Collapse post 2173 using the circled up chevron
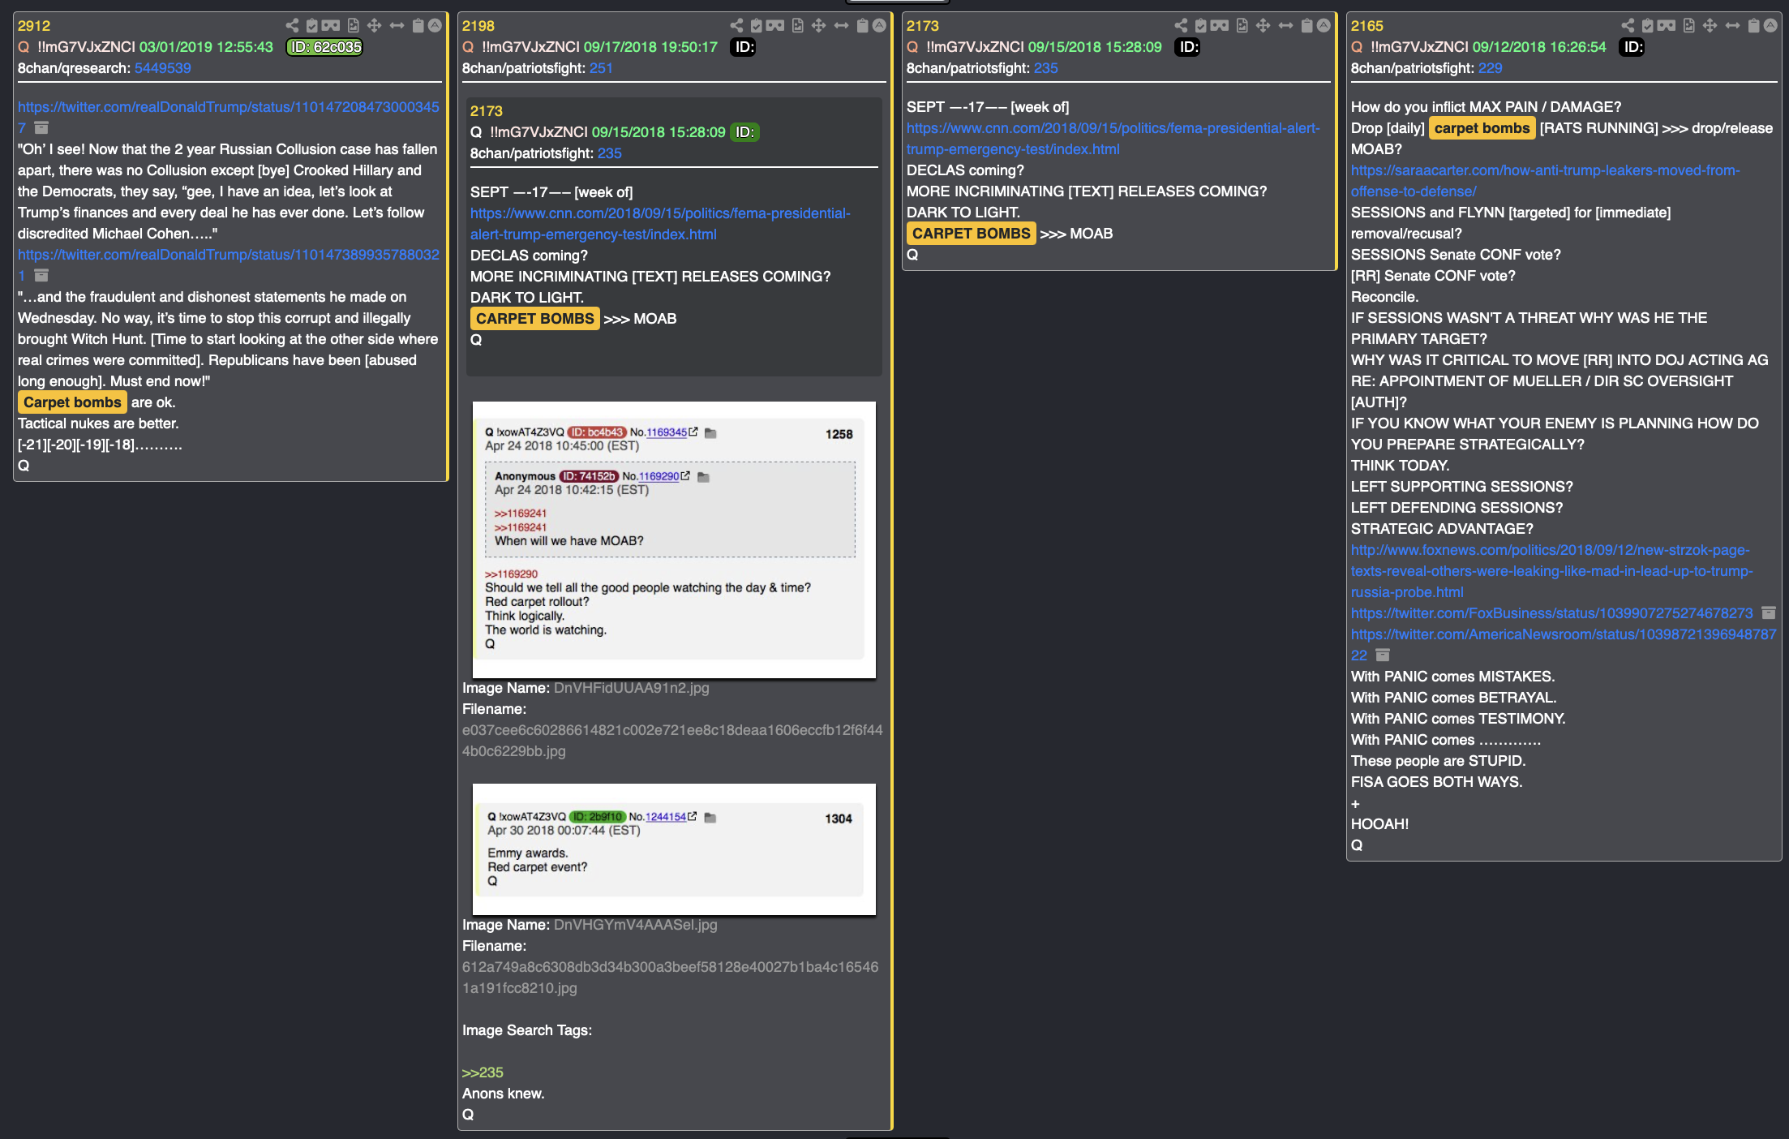 tap(1324, 26)
